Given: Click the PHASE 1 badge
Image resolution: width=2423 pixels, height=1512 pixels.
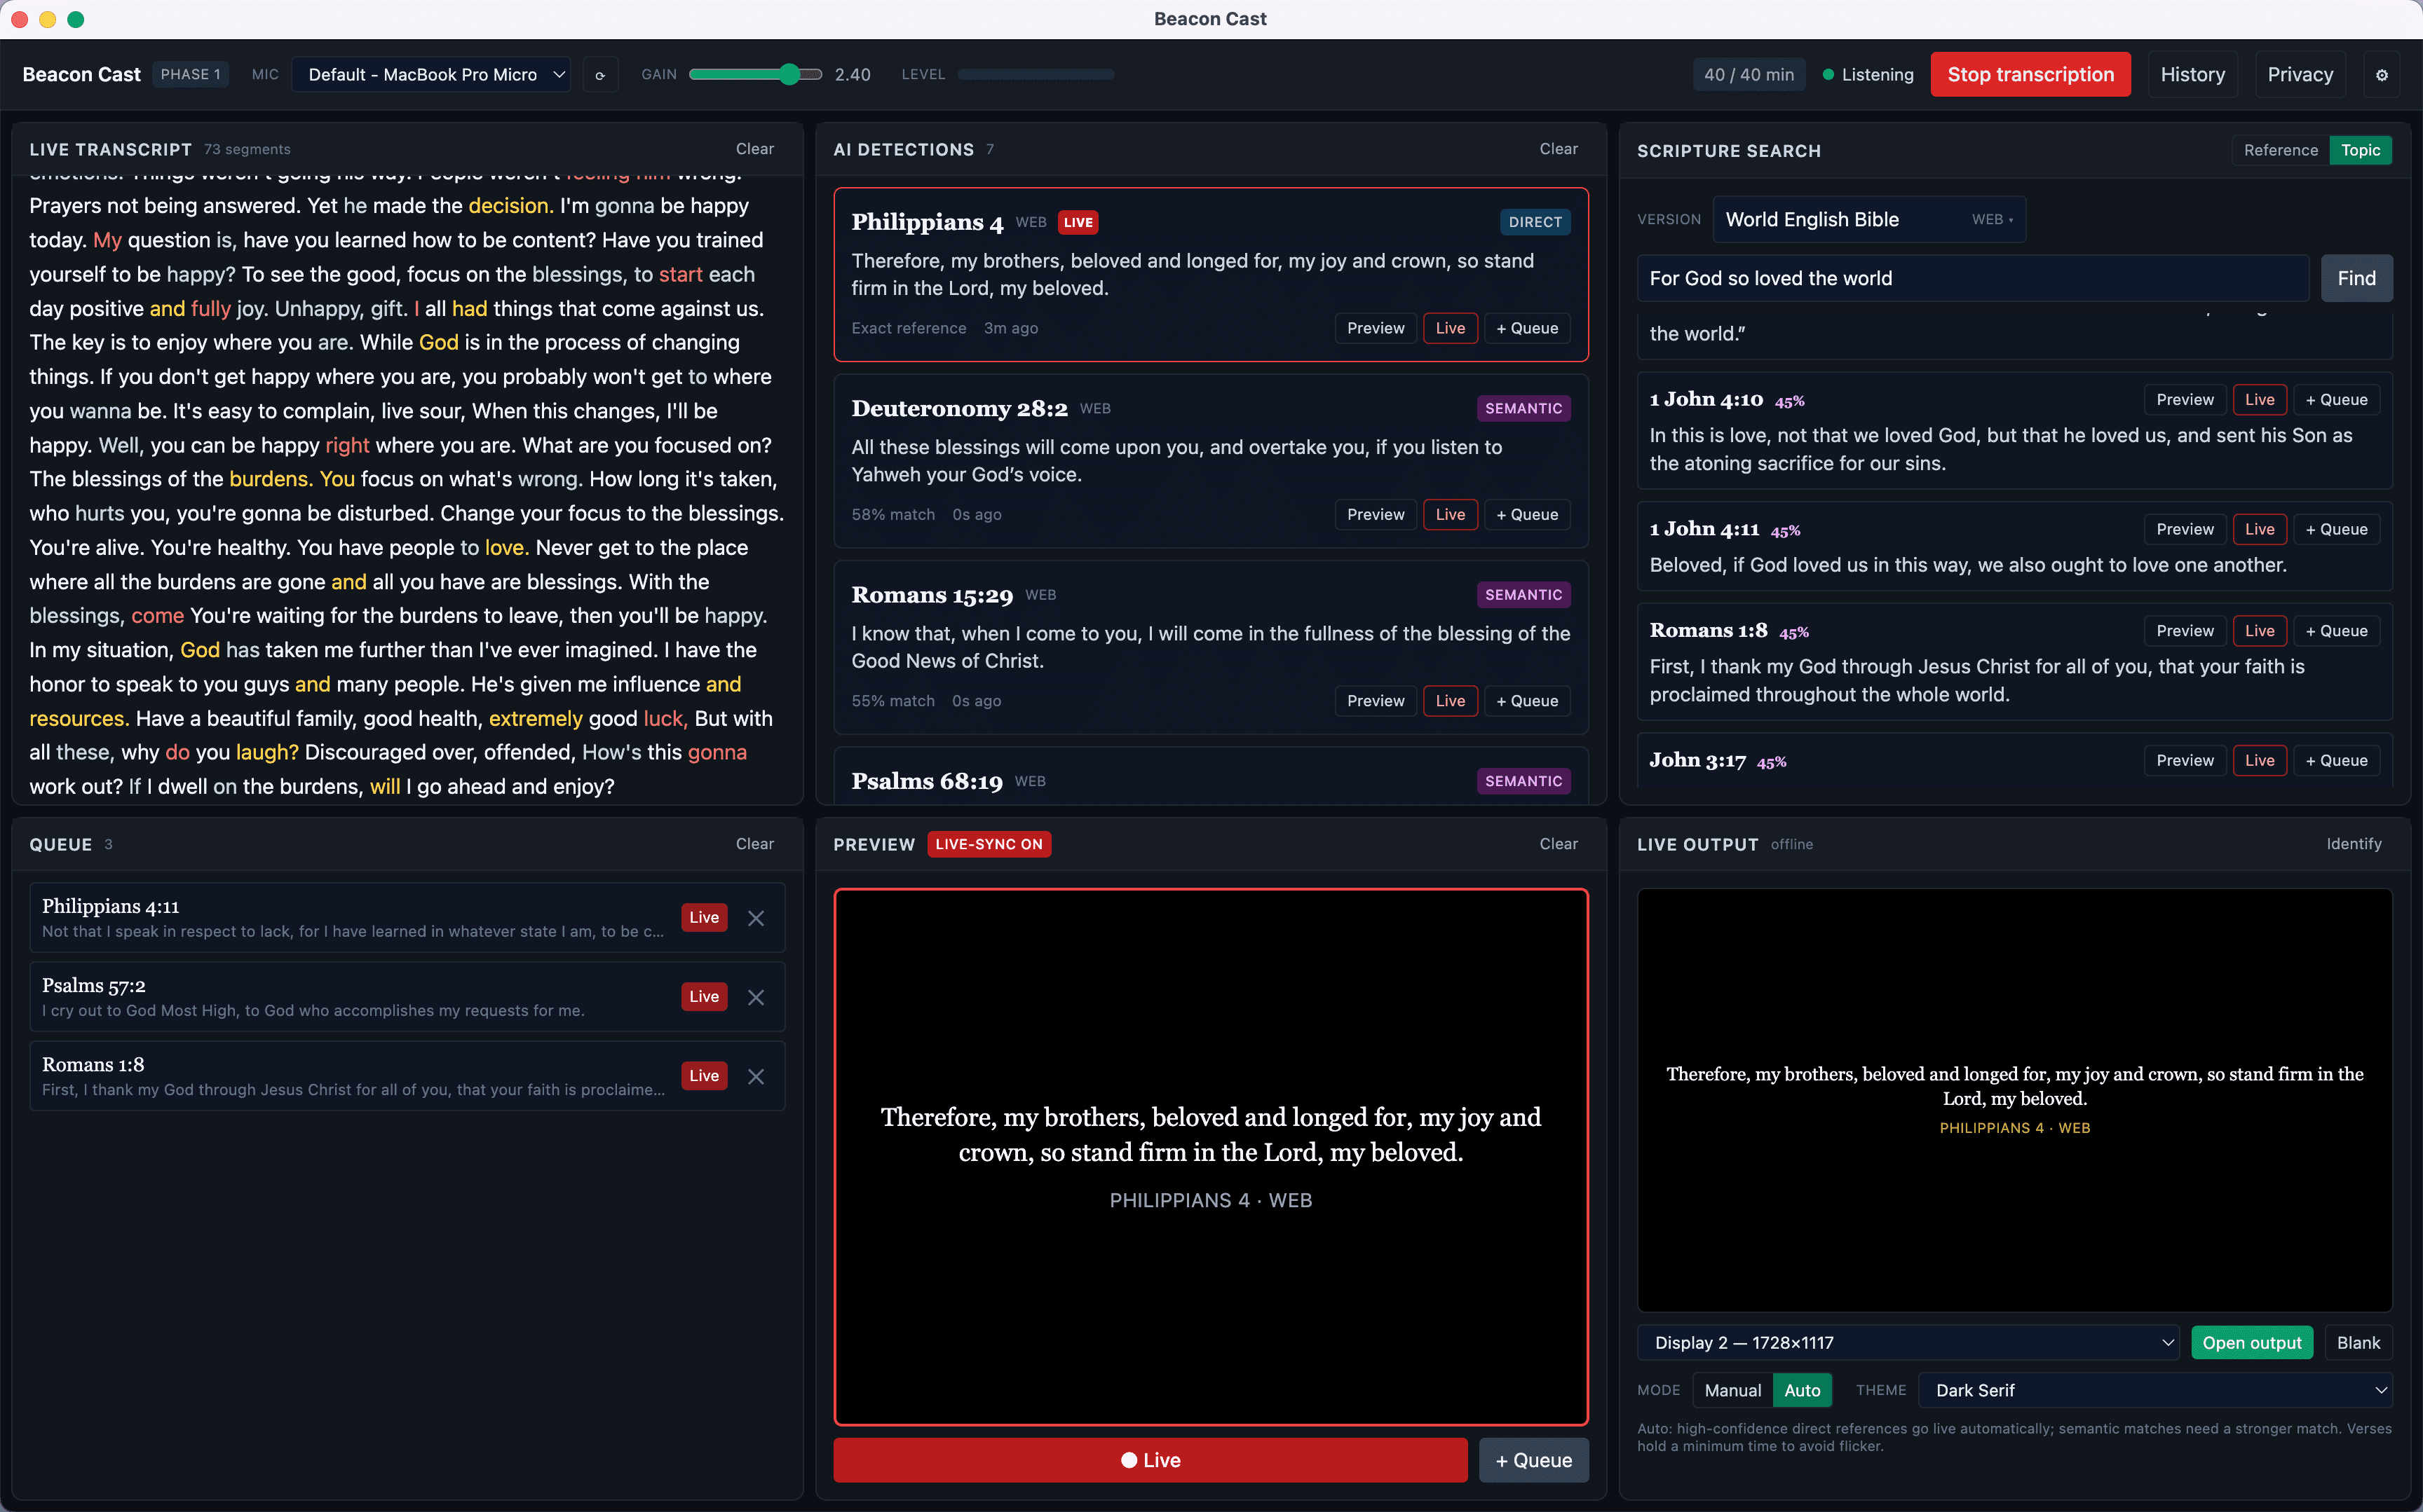Looking at the screenshot, I should tap(190, 75).
